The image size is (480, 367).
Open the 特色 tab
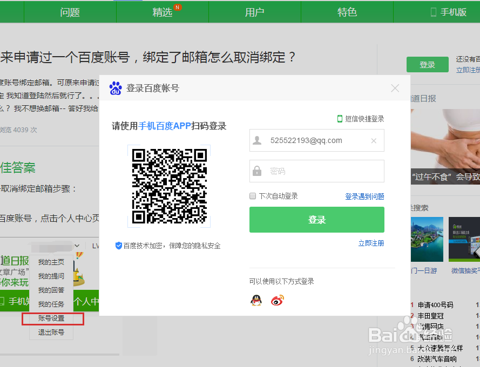pyautogui.click(x=347, y=12)
